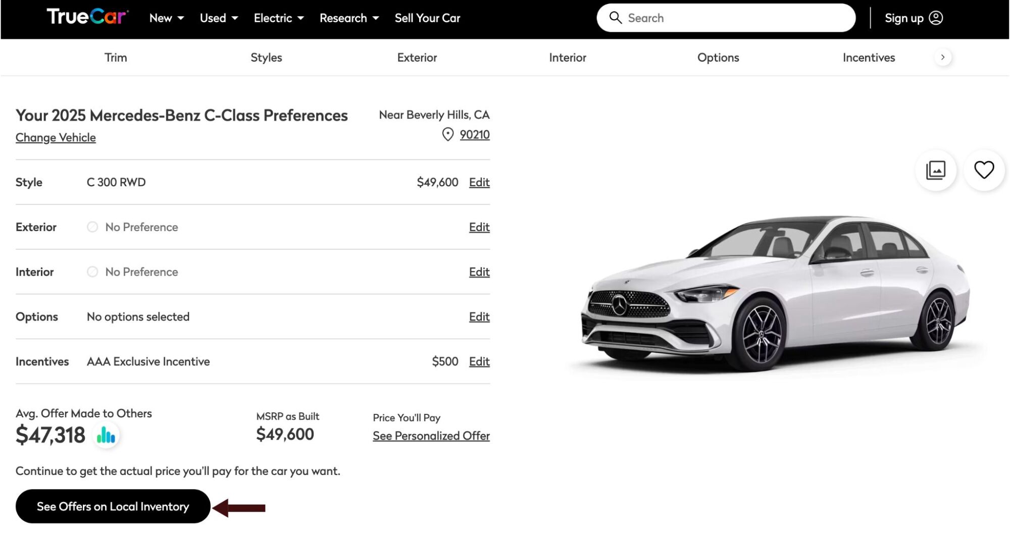The image size is (1010, 539).
Task: Click the $500 incentive amount
Action: [x=445, y=362]
